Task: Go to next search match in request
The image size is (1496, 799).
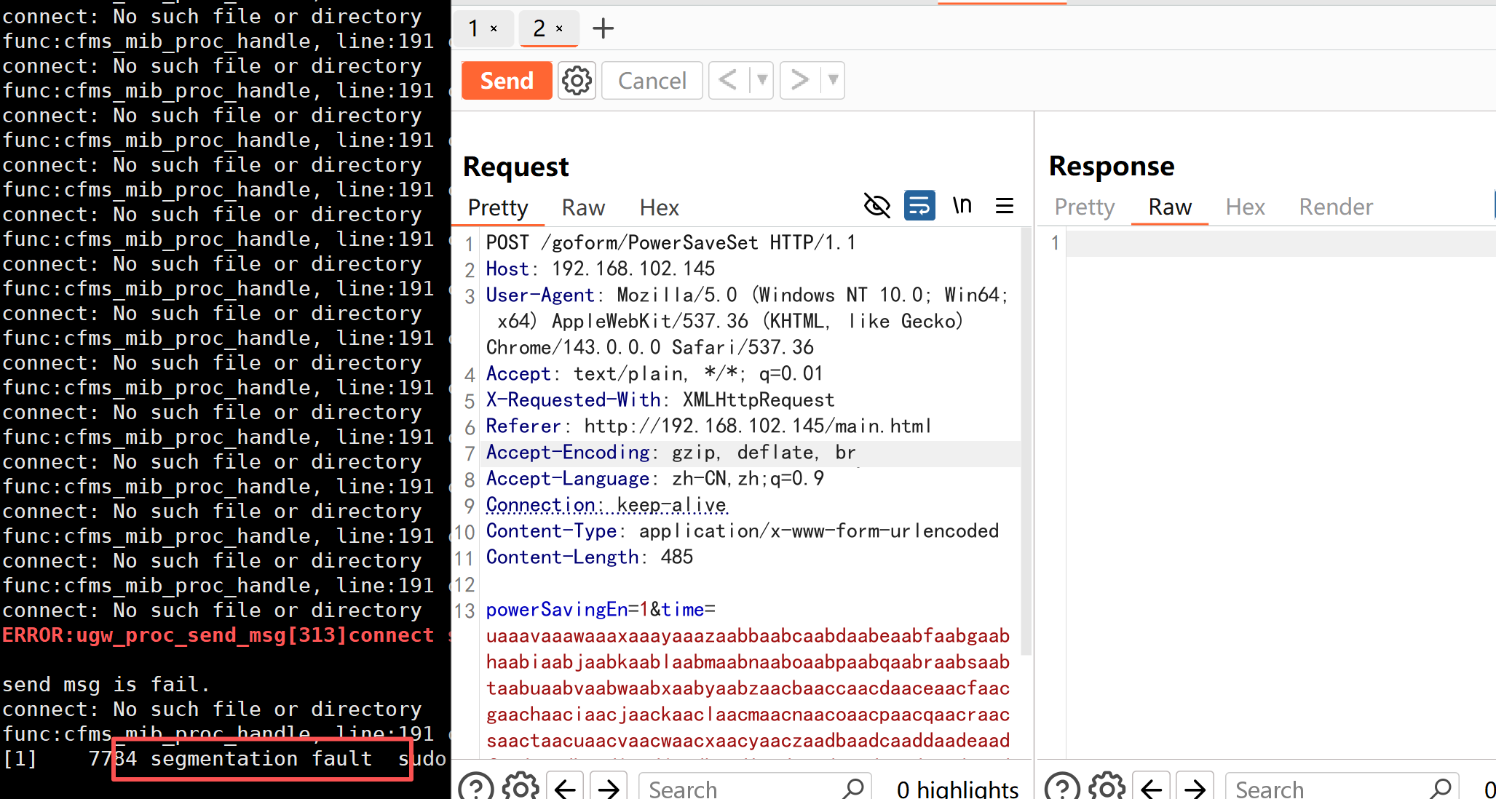Action: 609,787
